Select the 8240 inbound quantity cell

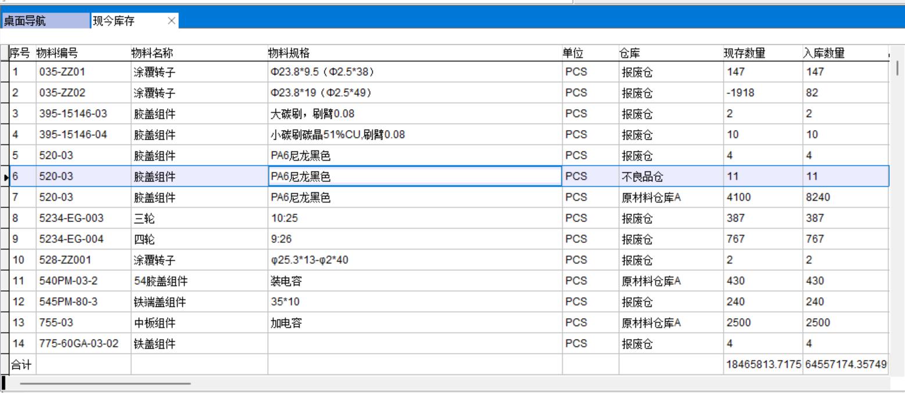(845, 198)
